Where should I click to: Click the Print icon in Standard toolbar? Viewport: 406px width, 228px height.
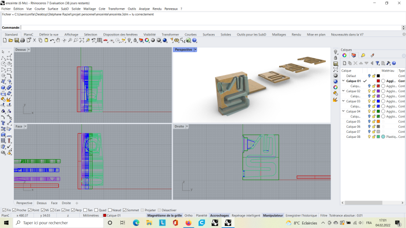(22, 40)
